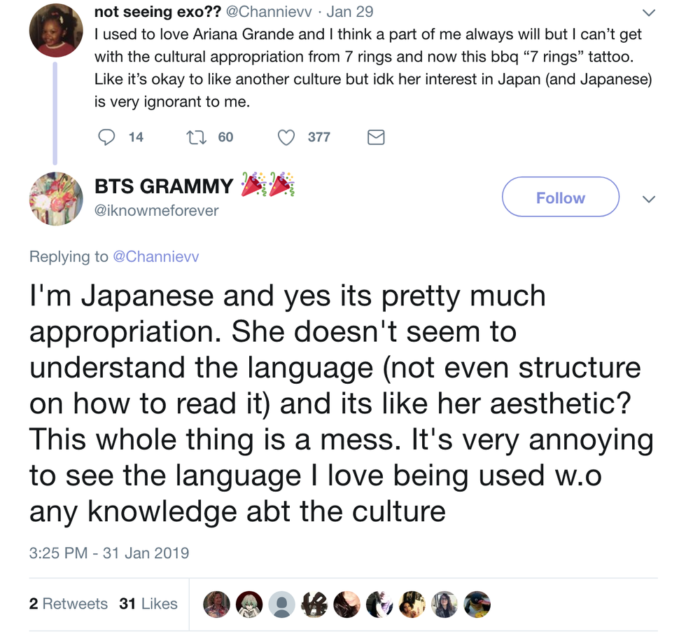Image resolution: width=686 pixels, height=636 pixels.
Task: Open the 3:25 PM - 31 Jan 2019 timestamp
Action: (x=109, y=553)
